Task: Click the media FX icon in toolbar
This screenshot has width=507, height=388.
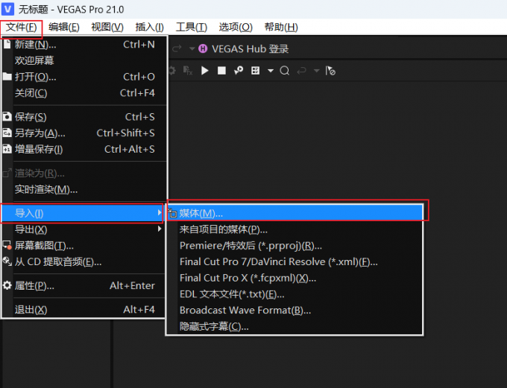Action: coord(188,71)
